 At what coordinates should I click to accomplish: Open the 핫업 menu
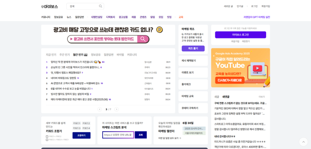click(169, 17)
